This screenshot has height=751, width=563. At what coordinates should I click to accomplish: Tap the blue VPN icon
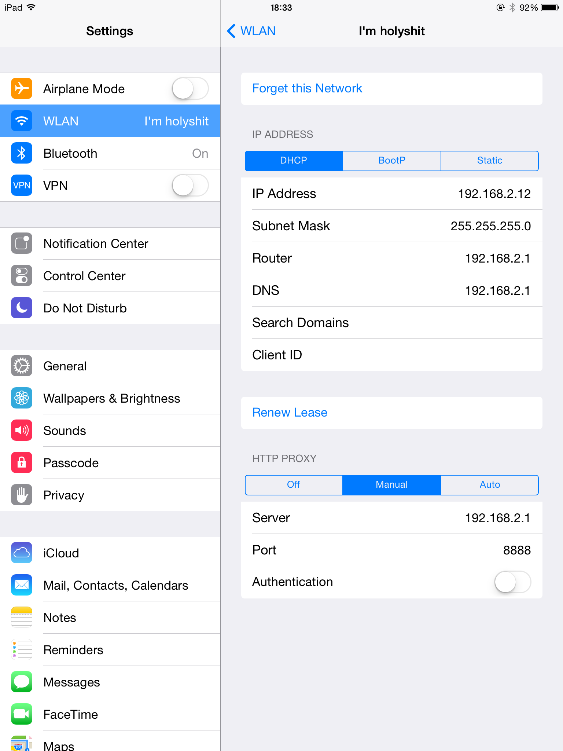[22, 186]
